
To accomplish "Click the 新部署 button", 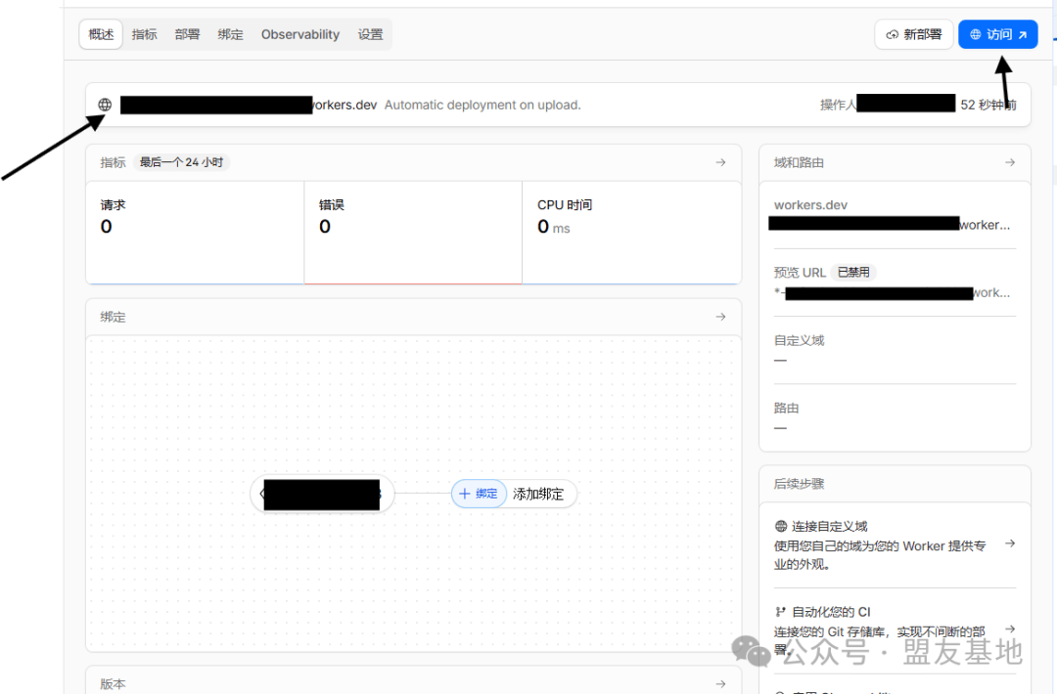I will pyautogui.click(x=913, y=34).
